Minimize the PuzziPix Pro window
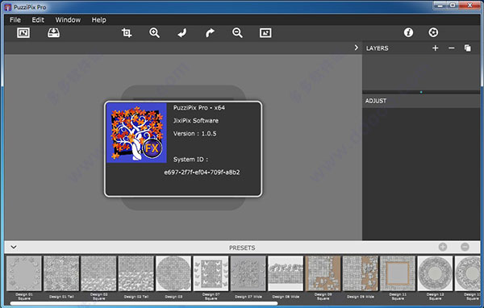484x308 pixels. 440,6
